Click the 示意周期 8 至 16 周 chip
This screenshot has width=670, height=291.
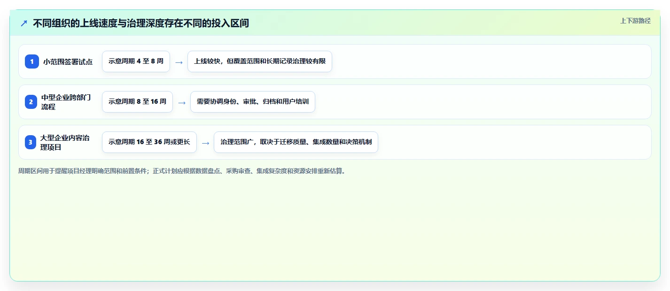point(137,102)
